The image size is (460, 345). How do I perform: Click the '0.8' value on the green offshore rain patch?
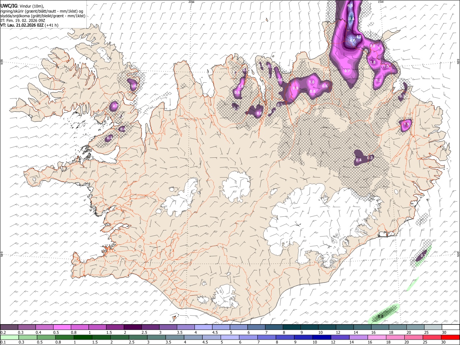[x=381, y=317]
